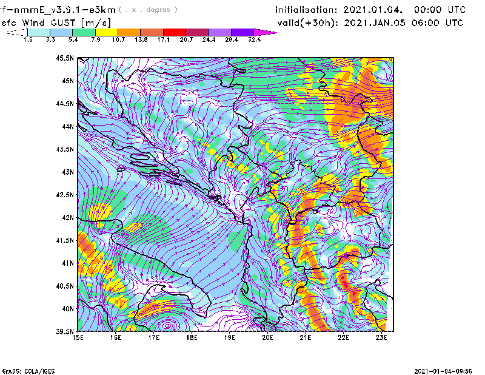Click the 43.5N latitude label
This screenshot has width=485, height=375.
pos(65,149)
